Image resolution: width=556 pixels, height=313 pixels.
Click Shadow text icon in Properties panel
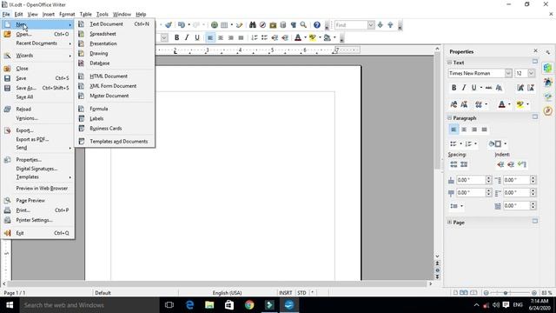coord(499,88)
